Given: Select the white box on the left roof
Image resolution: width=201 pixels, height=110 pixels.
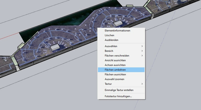Looking at the screenshot, I should [54, 47].
